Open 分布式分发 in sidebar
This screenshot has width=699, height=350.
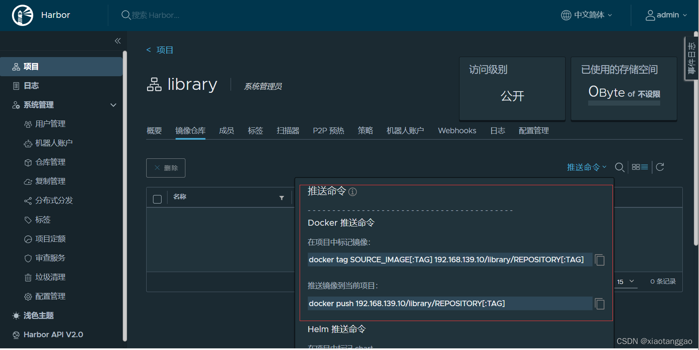[54, 201]
